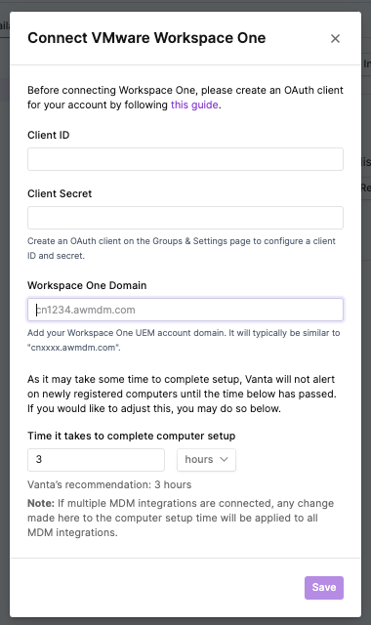Click the 'Connect VMware Workspace One' title

(146, 38)
